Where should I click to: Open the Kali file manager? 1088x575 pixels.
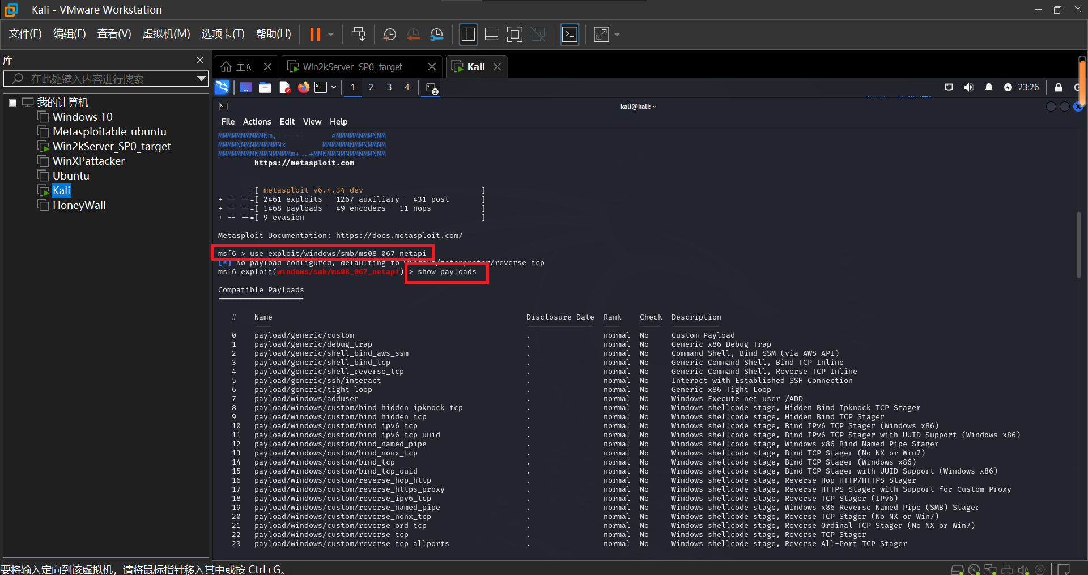(265, 87)
